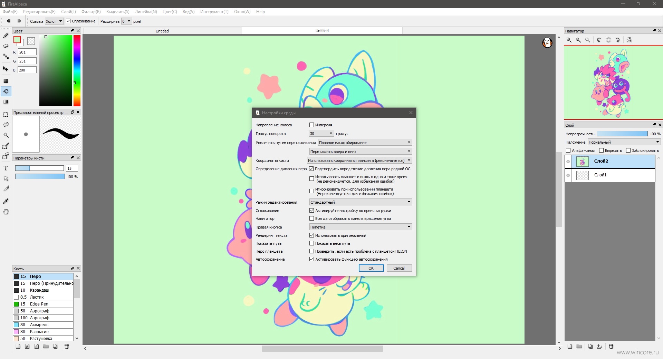This screenshot has width=663, height=359.
Task: Open the Градус поворота dropdown showing 30
Action: 321,134
